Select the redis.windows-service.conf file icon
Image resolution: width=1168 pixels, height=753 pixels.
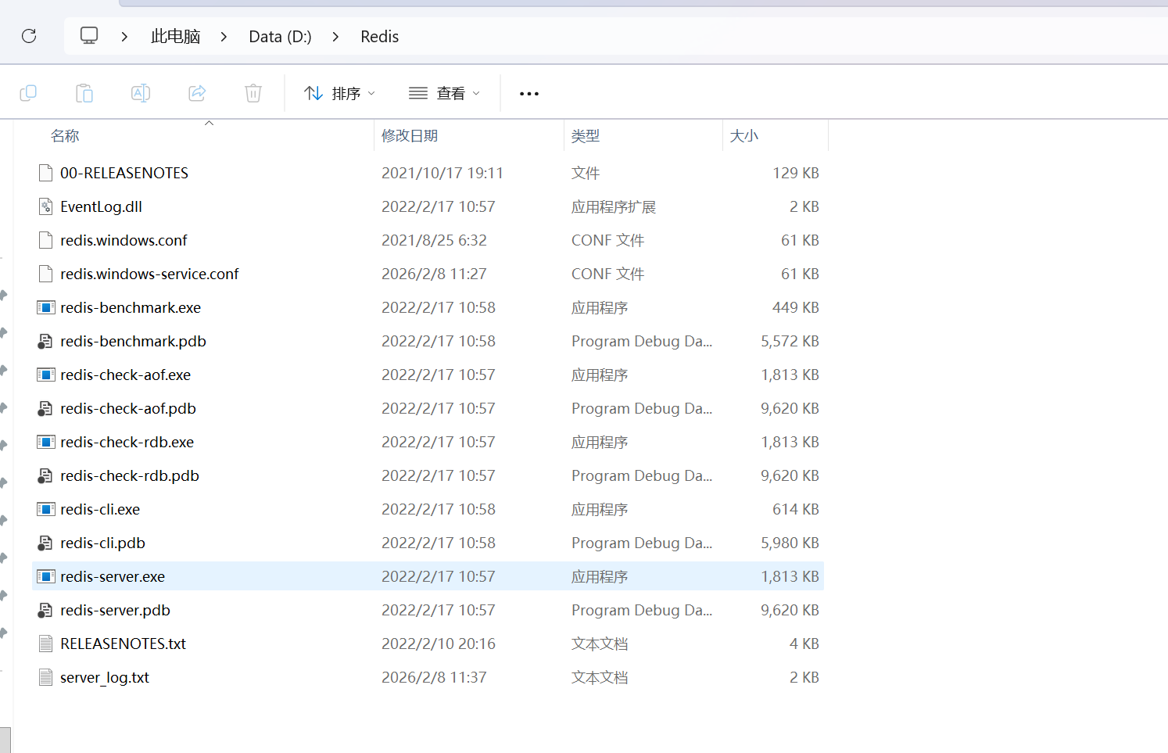pyautogui.click(x=46, y=274)
